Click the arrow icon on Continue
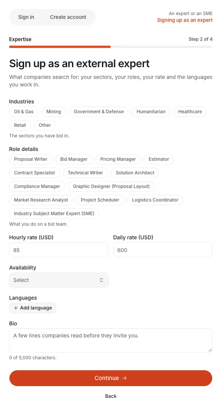The height and width of the screenshot is (411, 222). coord(125,378)
